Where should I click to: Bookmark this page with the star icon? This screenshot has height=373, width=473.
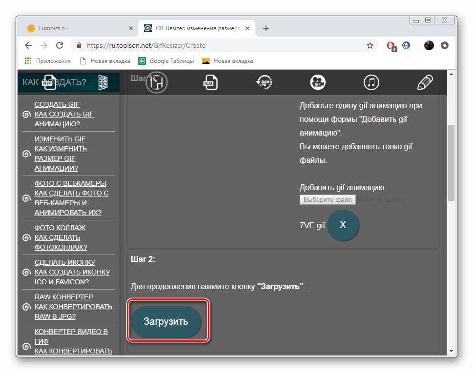point(370,45)
